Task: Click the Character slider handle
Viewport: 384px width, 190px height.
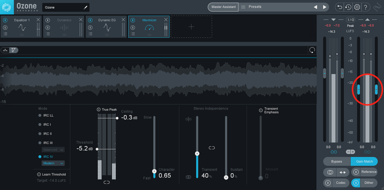Action: click(x=154, y=171)
